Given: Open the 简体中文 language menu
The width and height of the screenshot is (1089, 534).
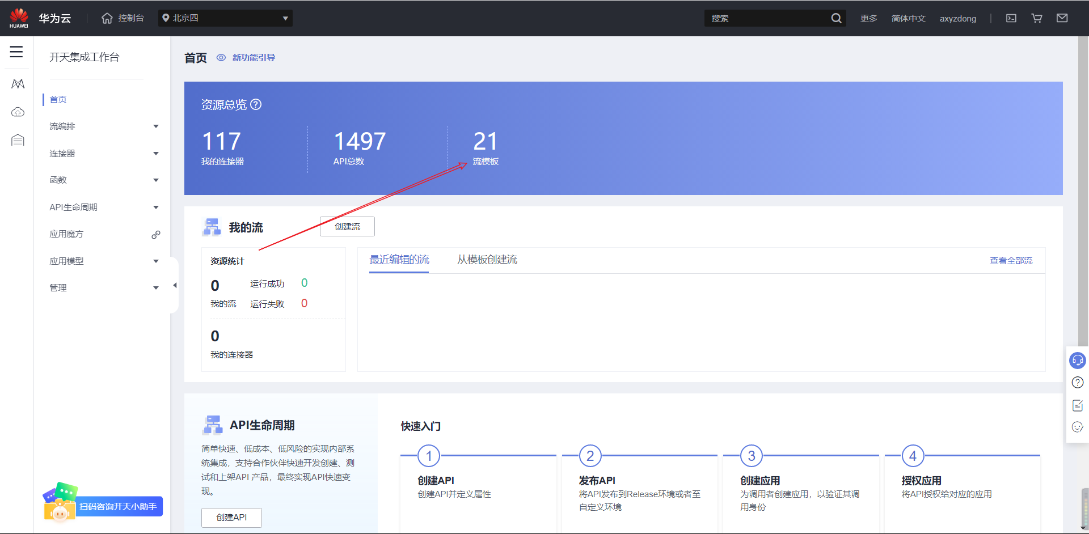Looking at the screenshot, I should pyautogui.click(x=908, y=18).
